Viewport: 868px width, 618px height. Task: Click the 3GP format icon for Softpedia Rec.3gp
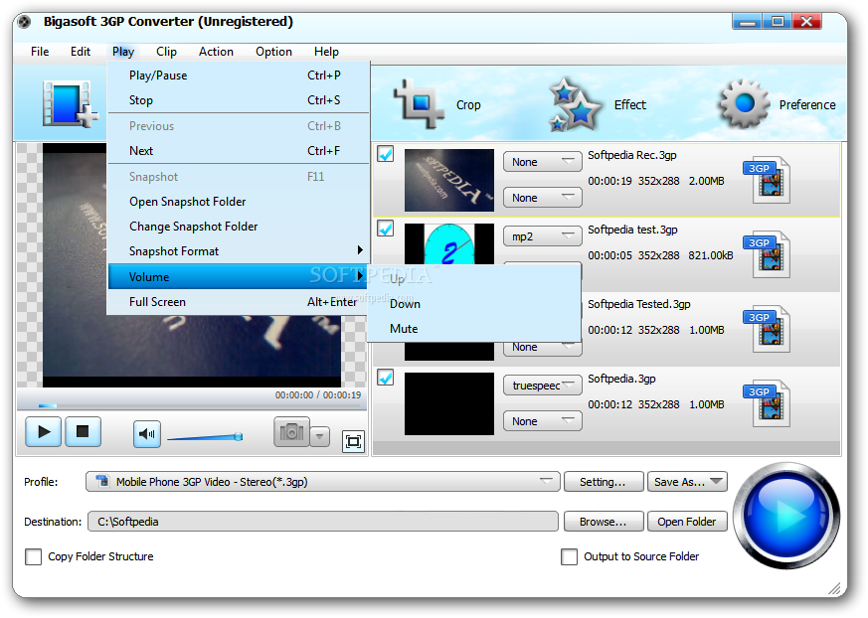coord(767,179)
